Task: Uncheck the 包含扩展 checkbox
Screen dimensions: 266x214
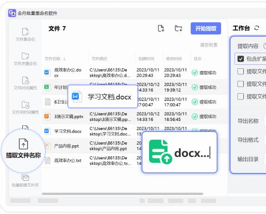Action: coord(241,59)
